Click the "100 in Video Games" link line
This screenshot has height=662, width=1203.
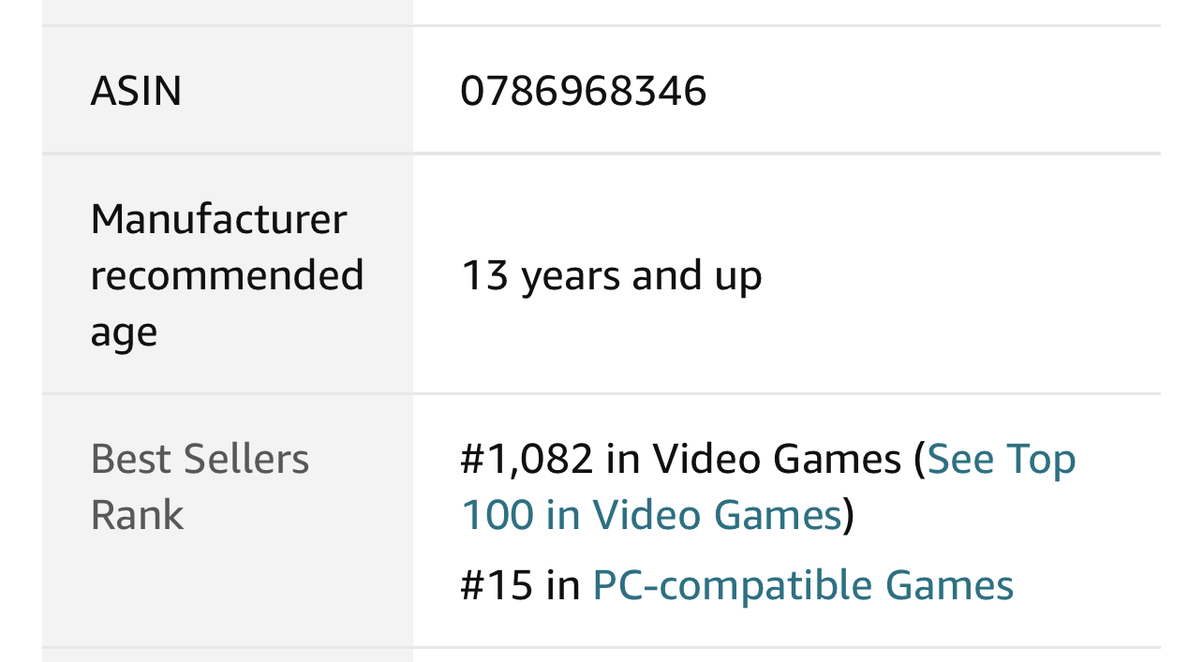click(651, 515)
